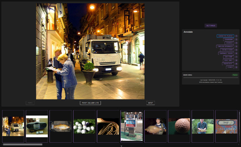This screenshot has height=147, width=241.
Task: Label image as Cassette Player
Action: point(225,36)
